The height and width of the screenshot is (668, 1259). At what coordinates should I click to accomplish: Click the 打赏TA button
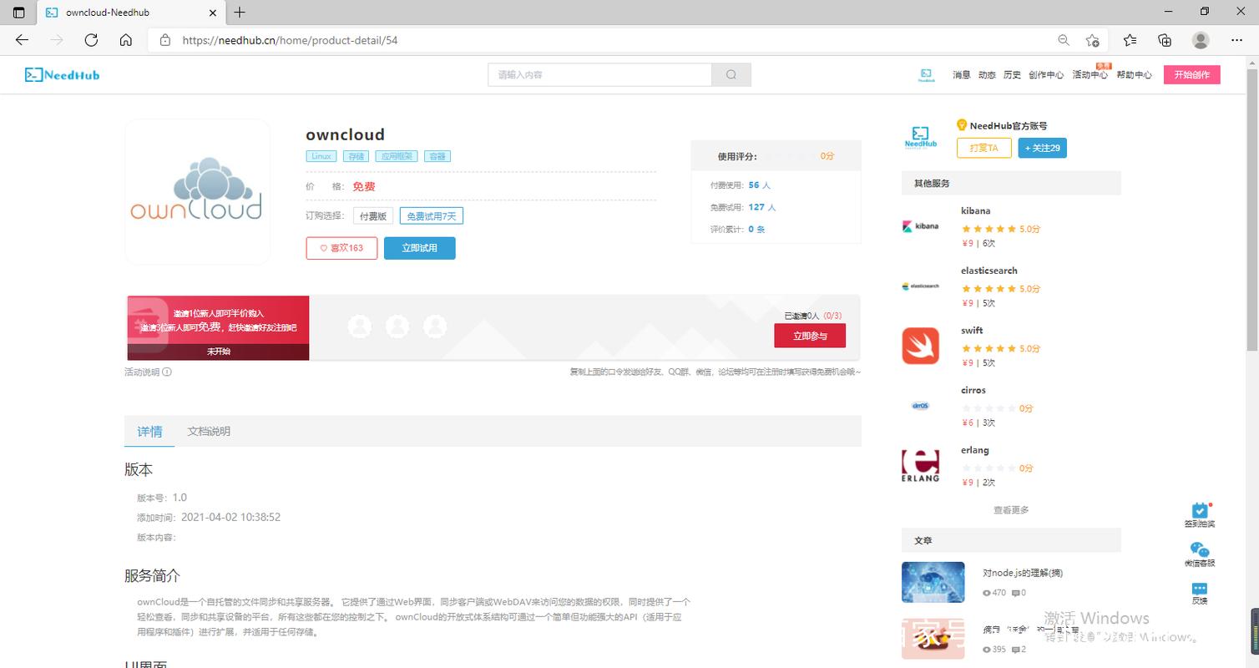984,148
